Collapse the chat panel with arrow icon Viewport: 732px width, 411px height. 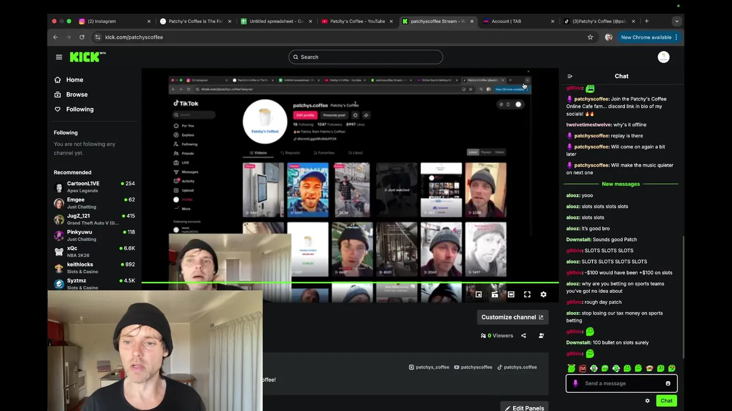click(570, 76)
